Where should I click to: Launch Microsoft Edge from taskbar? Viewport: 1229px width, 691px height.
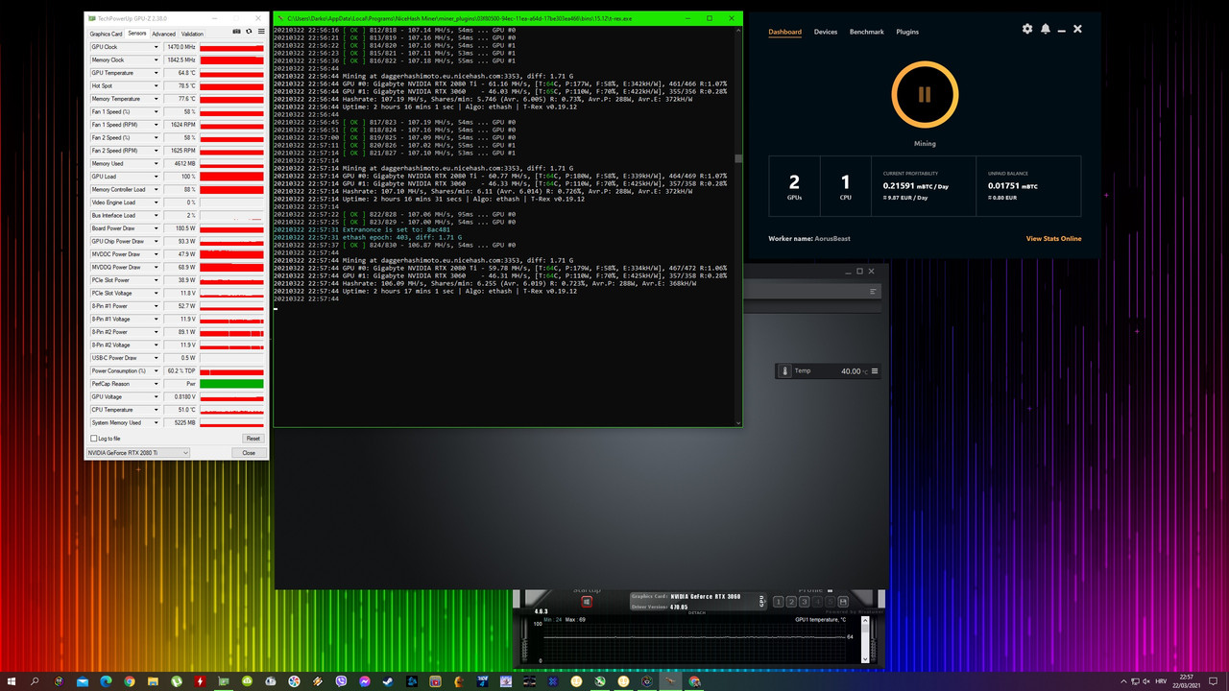coord(106,681)
